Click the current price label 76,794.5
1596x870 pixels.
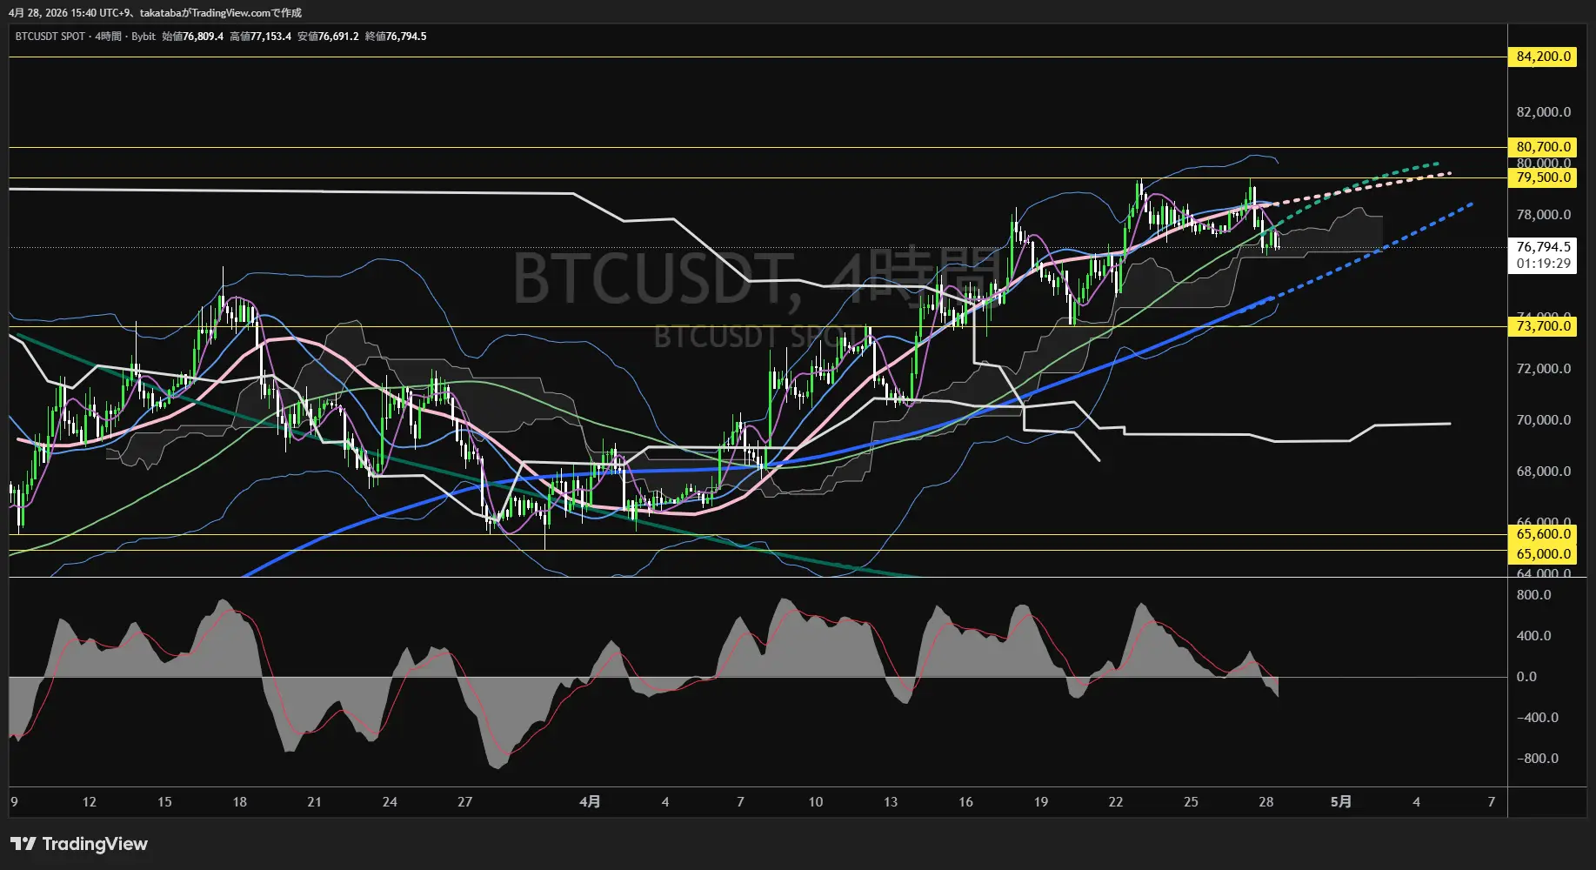[1543, 247]
